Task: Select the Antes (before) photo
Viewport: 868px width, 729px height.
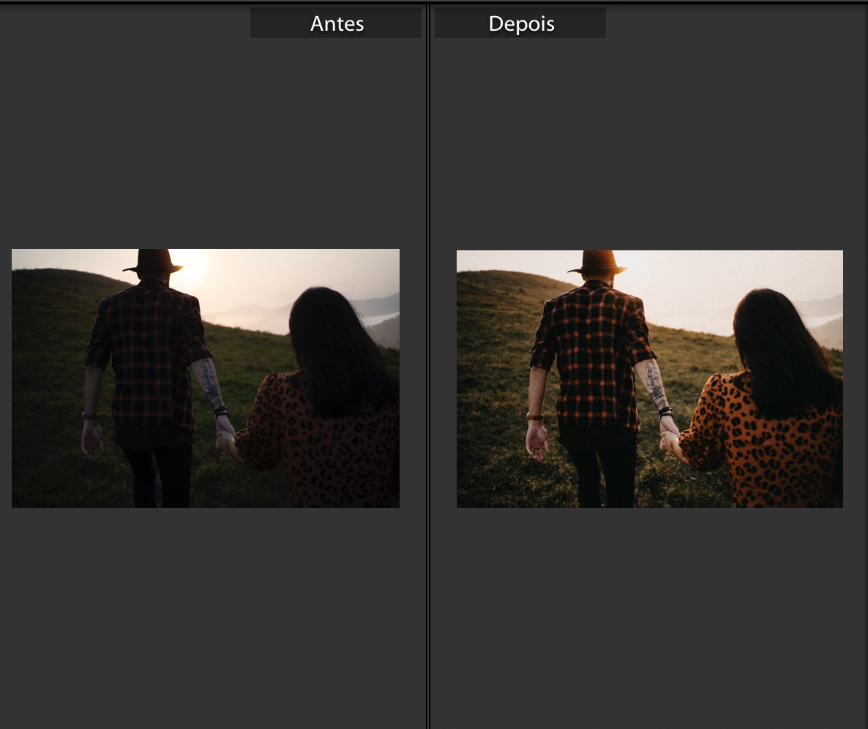Action: [206, 378]
